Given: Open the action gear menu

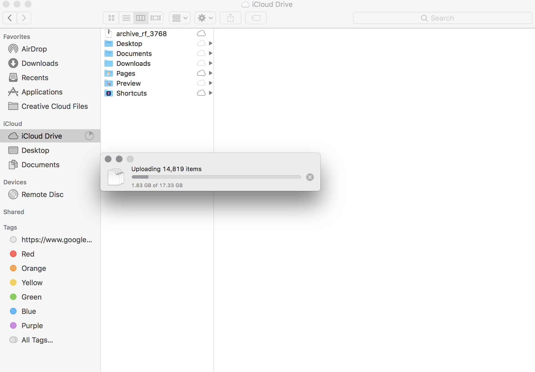Looking at the screenshot, I should pyautogui.click(x=205, y=18).
